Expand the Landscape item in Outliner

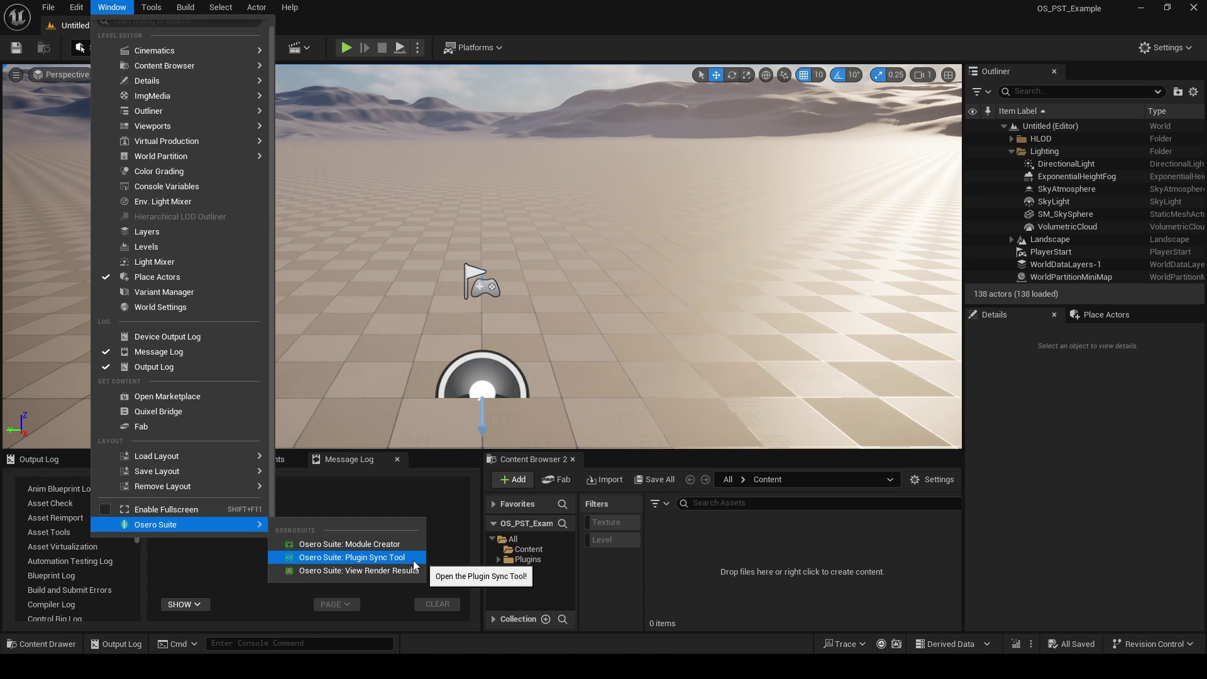point(1011,240)
